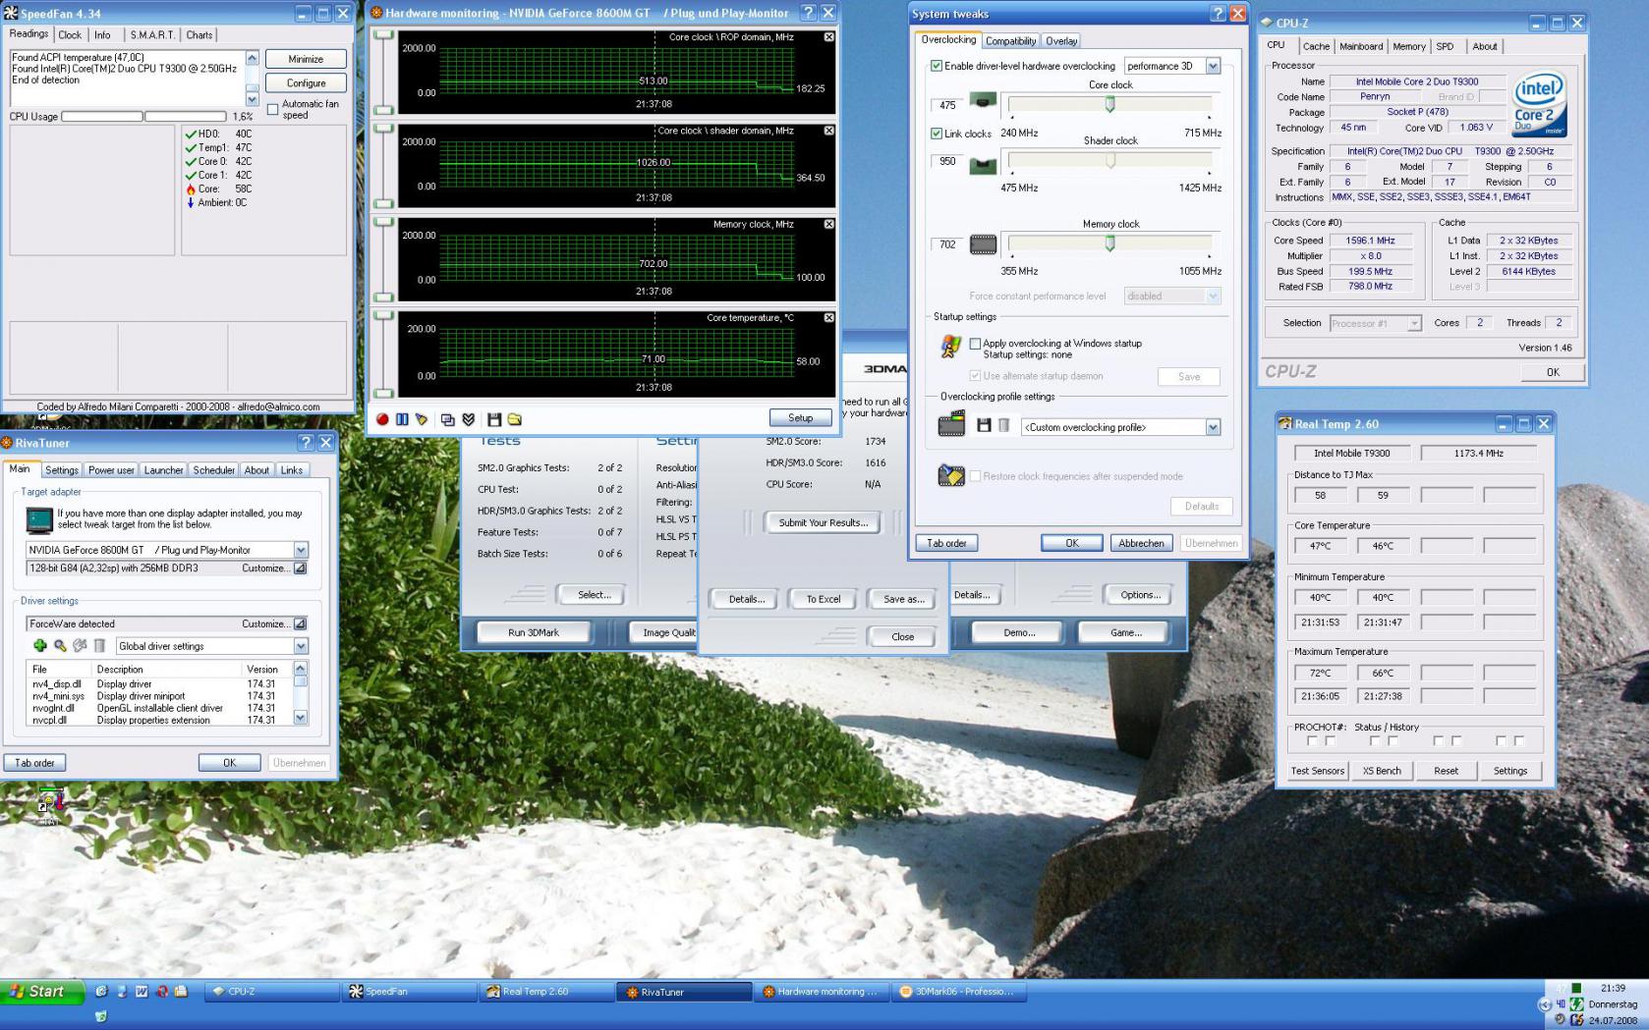Click the Setup button in Hardware monitoring
The width and height of the screenshot is (1649, 1030).
point(800,418)
